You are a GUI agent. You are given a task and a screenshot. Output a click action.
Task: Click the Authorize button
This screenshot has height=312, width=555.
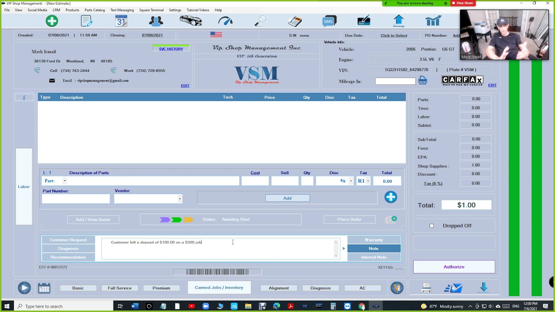click(454, 267)
